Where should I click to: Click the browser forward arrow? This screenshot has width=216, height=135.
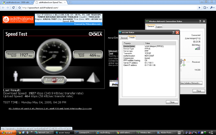pos(8,8)
